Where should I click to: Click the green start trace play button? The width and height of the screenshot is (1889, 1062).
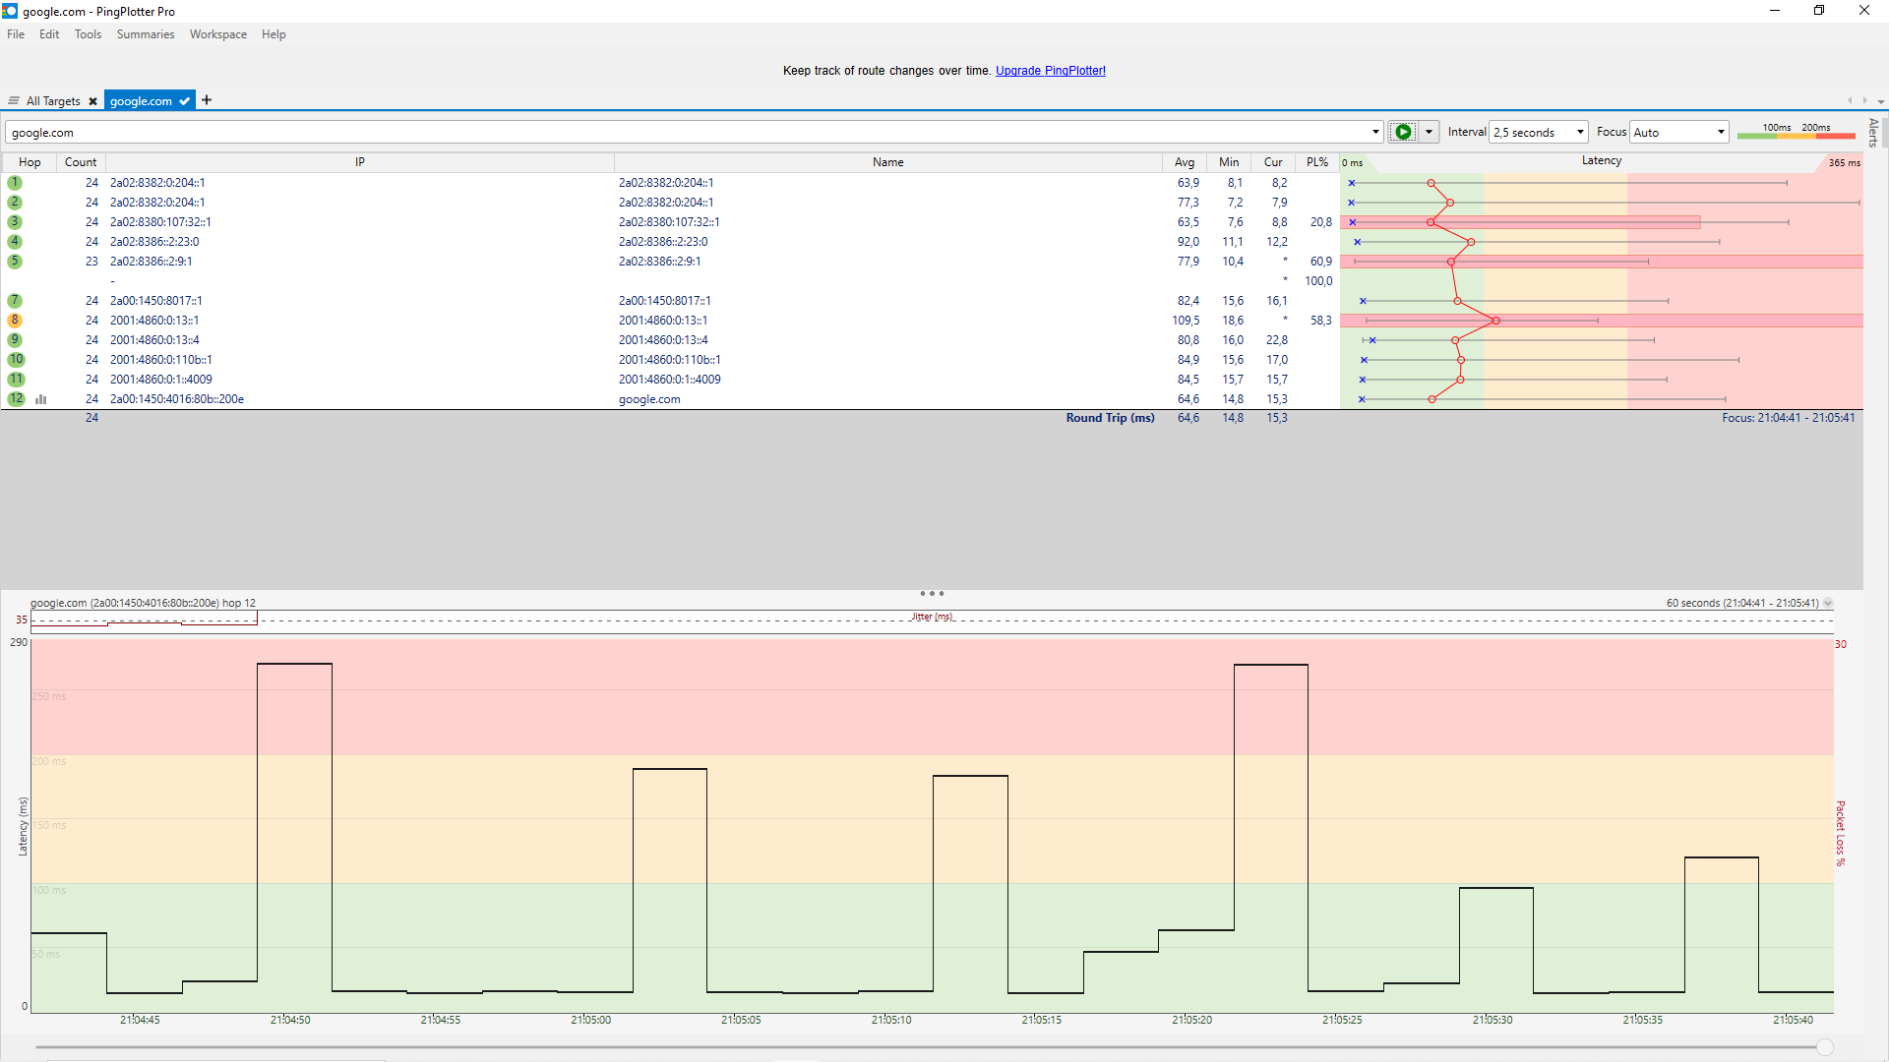pos(1403,132)
